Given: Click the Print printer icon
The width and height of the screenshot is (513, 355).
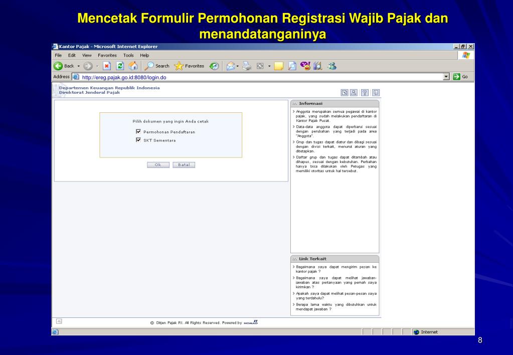Looking at the screenshot, I should pos(247,66).
